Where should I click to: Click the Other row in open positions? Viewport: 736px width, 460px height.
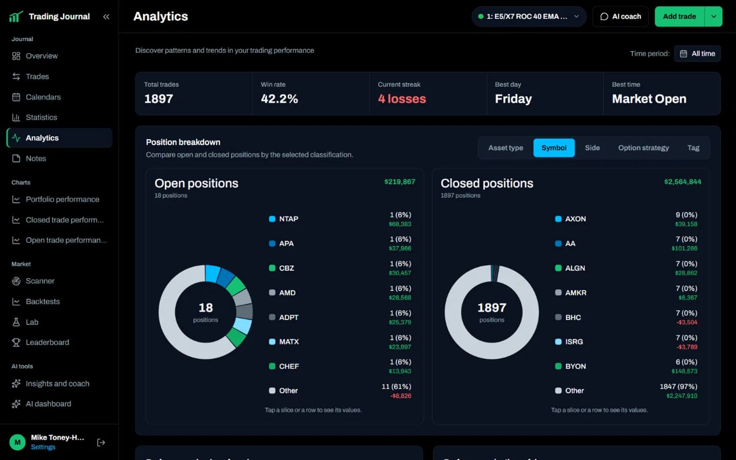tap(340, 390)
